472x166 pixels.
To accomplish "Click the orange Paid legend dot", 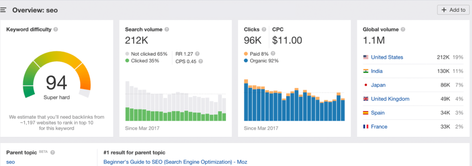I will coord(246,54).
